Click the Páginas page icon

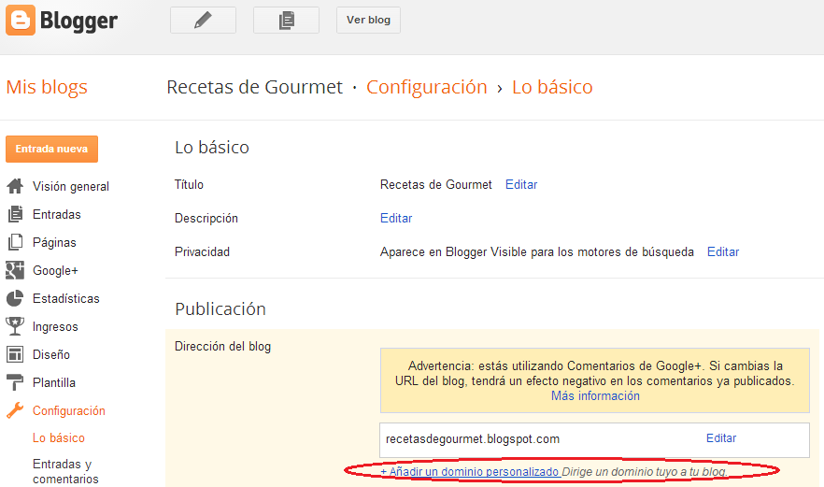[x=15, y=242]
